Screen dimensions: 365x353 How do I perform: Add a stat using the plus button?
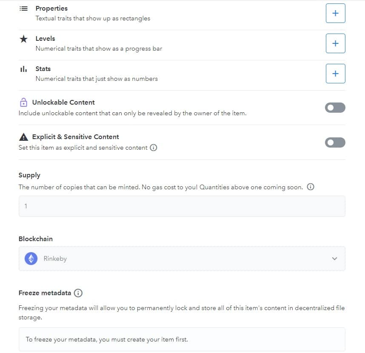(335, 74)
